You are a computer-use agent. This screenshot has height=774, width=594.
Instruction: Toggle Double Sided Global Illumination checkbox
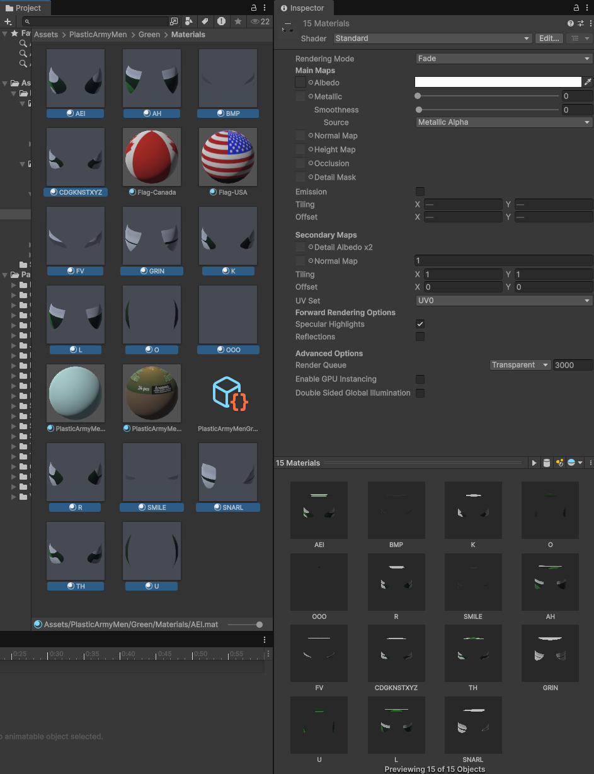coord(420,393)
